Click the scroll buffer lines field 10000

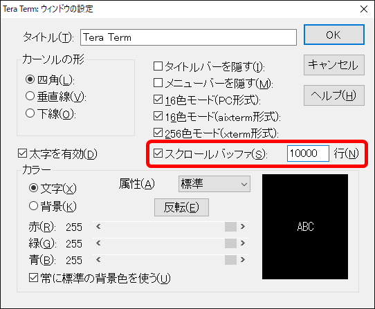308,153
